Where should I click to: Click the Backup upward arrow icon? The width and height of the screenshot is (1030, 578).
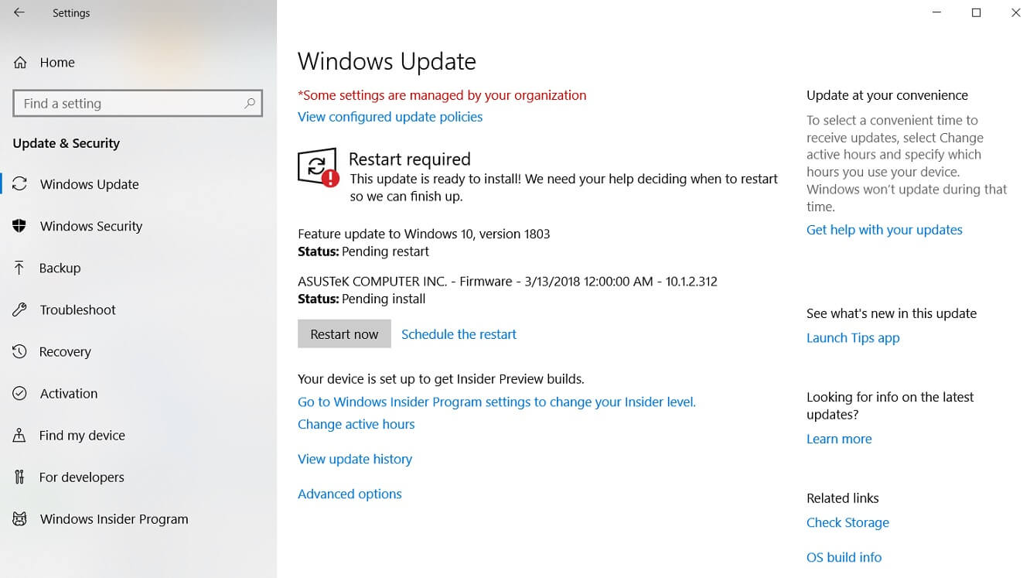click(x=20, y=268)
